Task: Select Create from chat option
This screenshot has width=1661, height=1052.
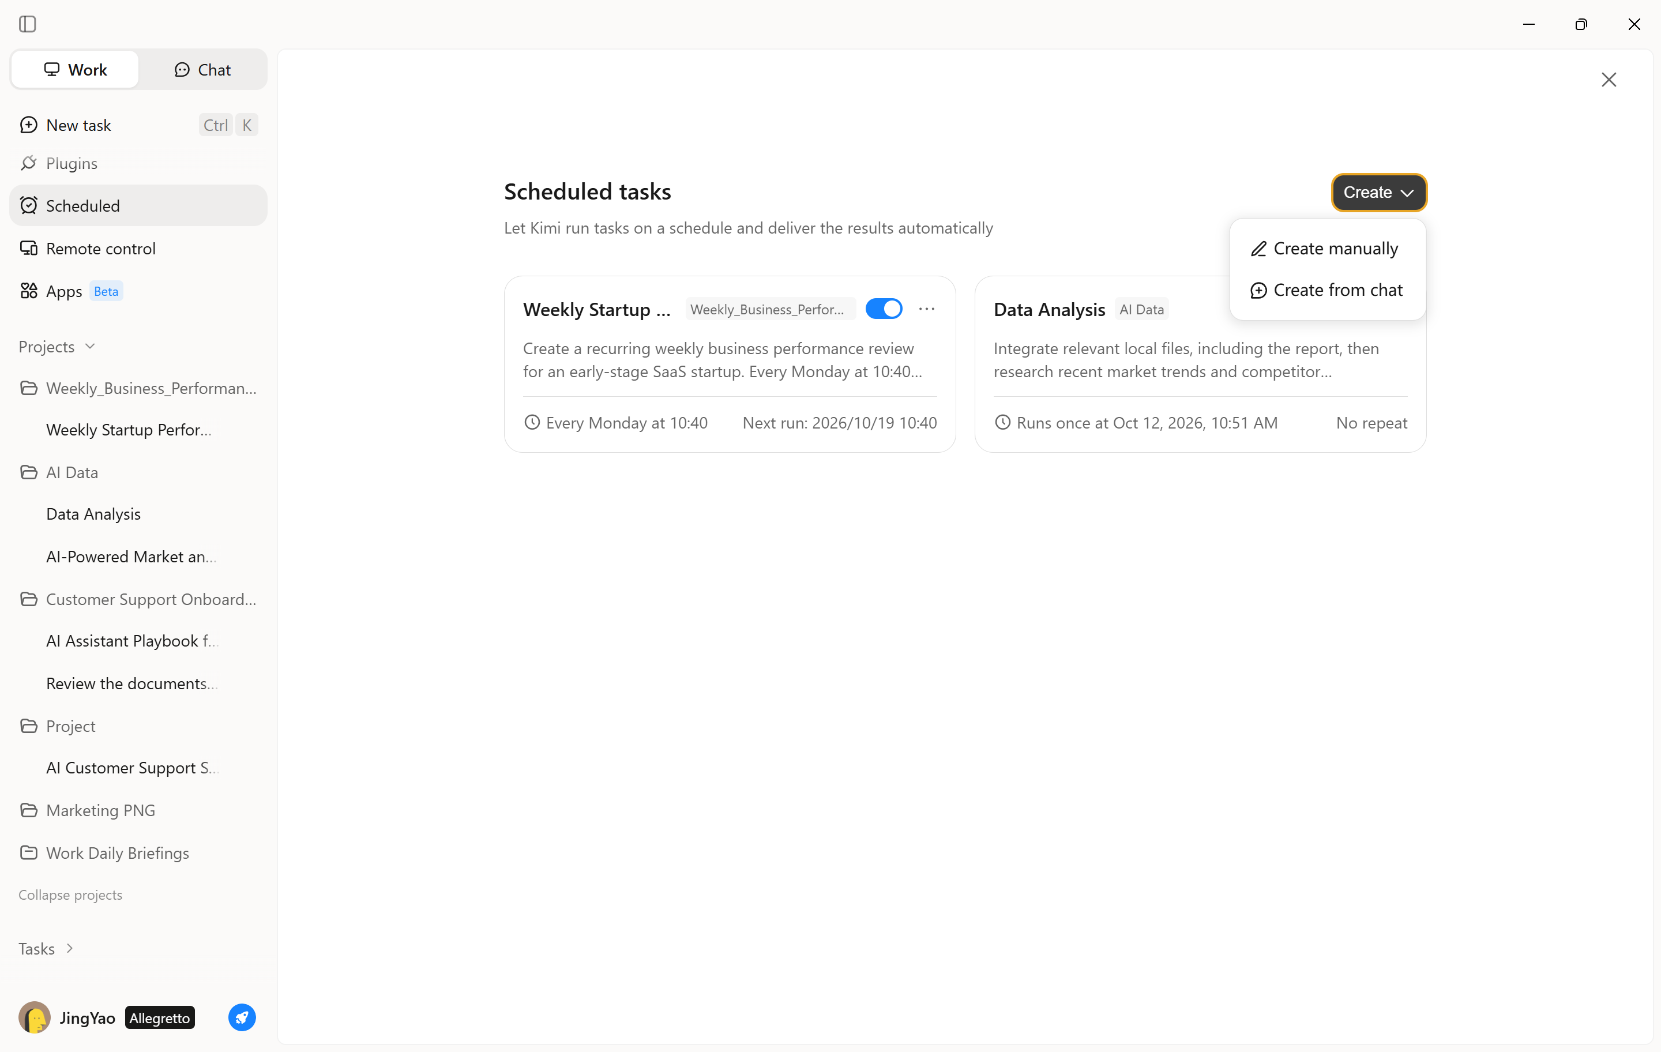Action: 1326,290
